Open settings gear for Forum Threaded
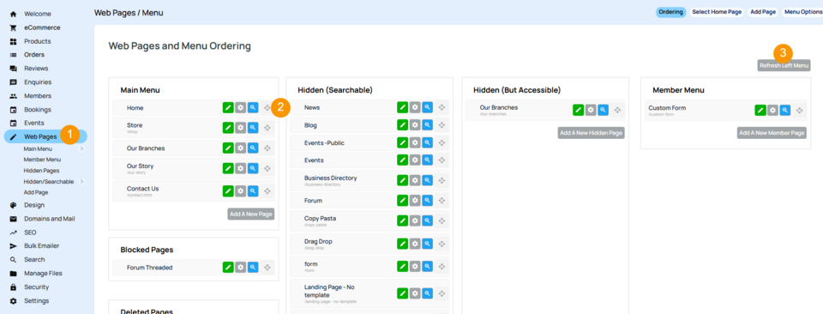The height and width of the screenshot is (314, 823). point(240,268)
